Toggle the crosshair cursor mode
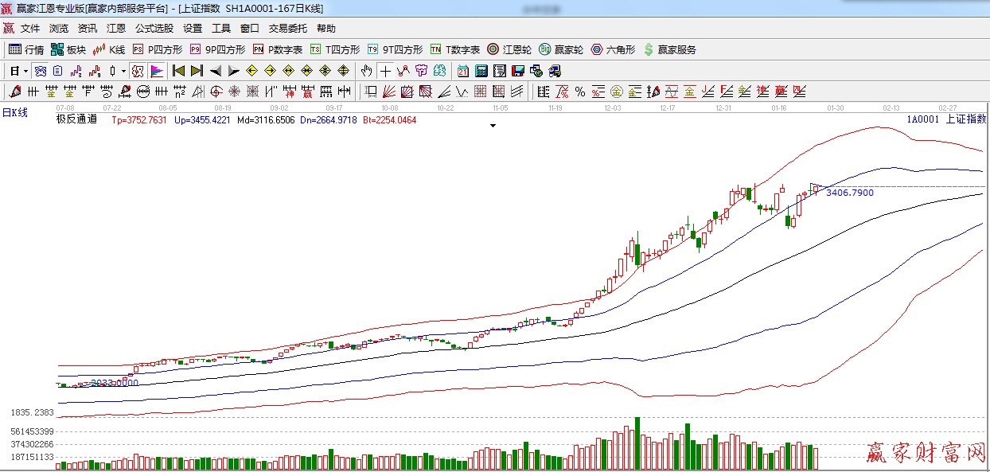 (385, 71)
